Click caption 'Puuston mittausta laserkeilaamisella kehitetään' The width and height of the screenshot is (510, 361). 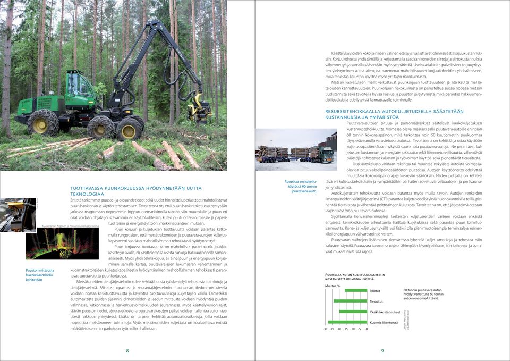[x=40, y=275]
